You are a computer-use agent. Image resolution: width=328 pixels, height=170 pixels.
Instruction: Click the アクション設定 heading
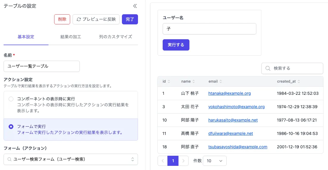tap(18, 80)
